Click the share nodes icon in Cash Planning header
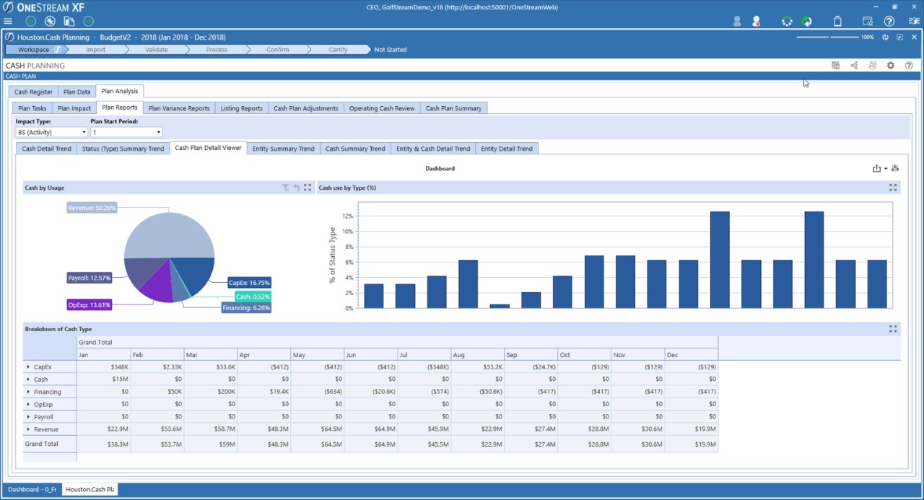Image resolution: width=924 pixels, height=500 pixels. (x=854, y=66)
